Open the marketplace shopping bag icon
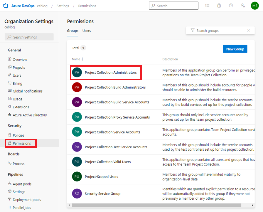Image resolution: width=263 pixels, height=212 pixels. coord(219,6)
